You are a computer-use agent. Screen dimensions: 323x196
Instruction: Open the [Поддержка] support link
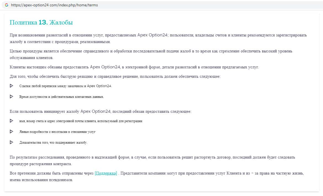click(x=106, y=173)
